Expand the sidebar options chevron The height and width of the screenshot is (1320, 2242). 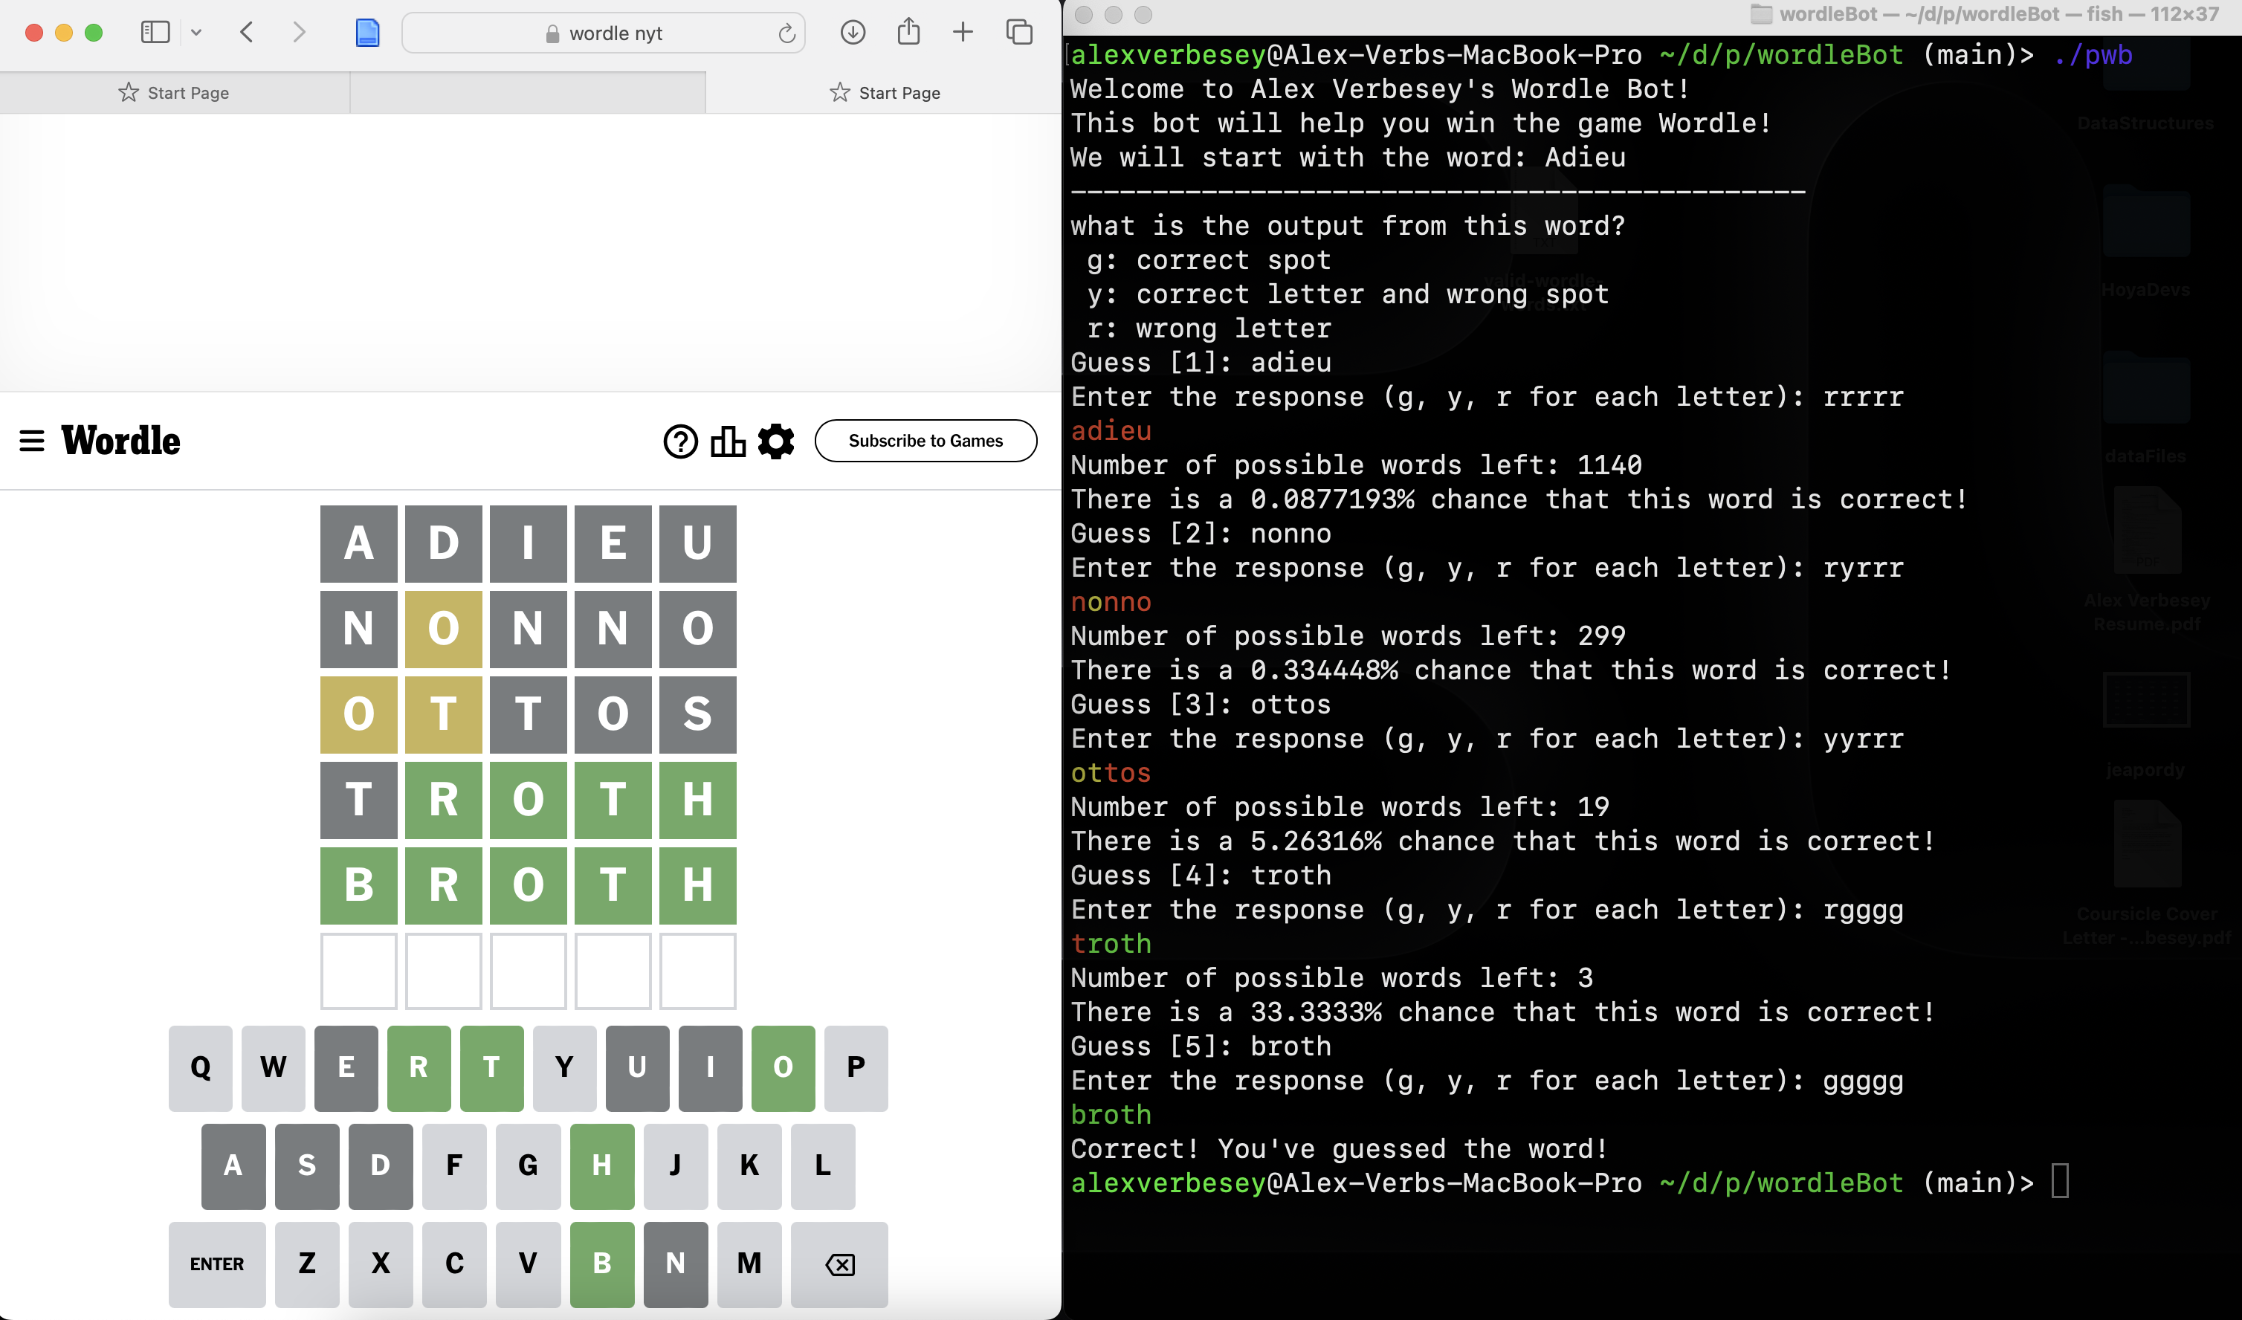tap(196, 33)
